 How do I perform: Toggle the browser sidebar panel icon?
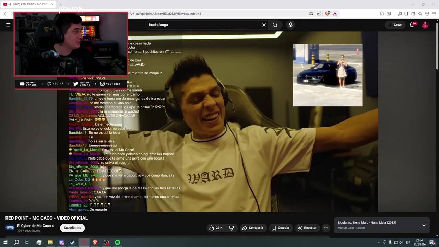point(406,14)
